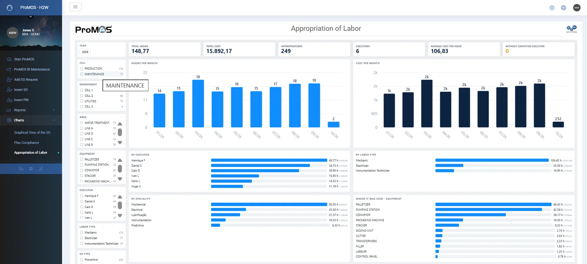587x264 pixels.
Task: Click the icon beside Insert SO
Action: point(9,90)
